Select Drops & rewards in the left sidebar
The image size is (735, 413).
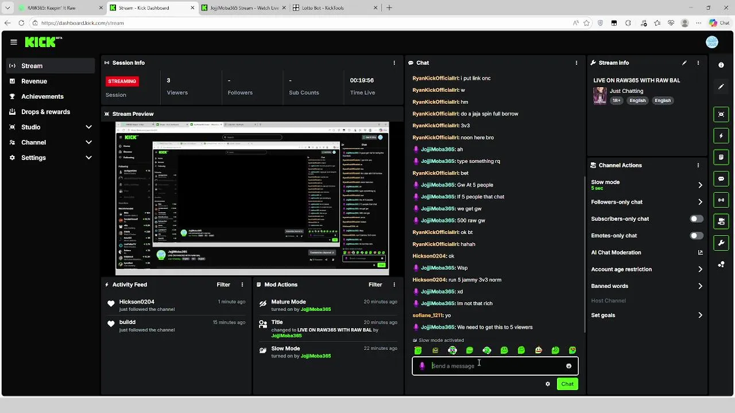51,112
